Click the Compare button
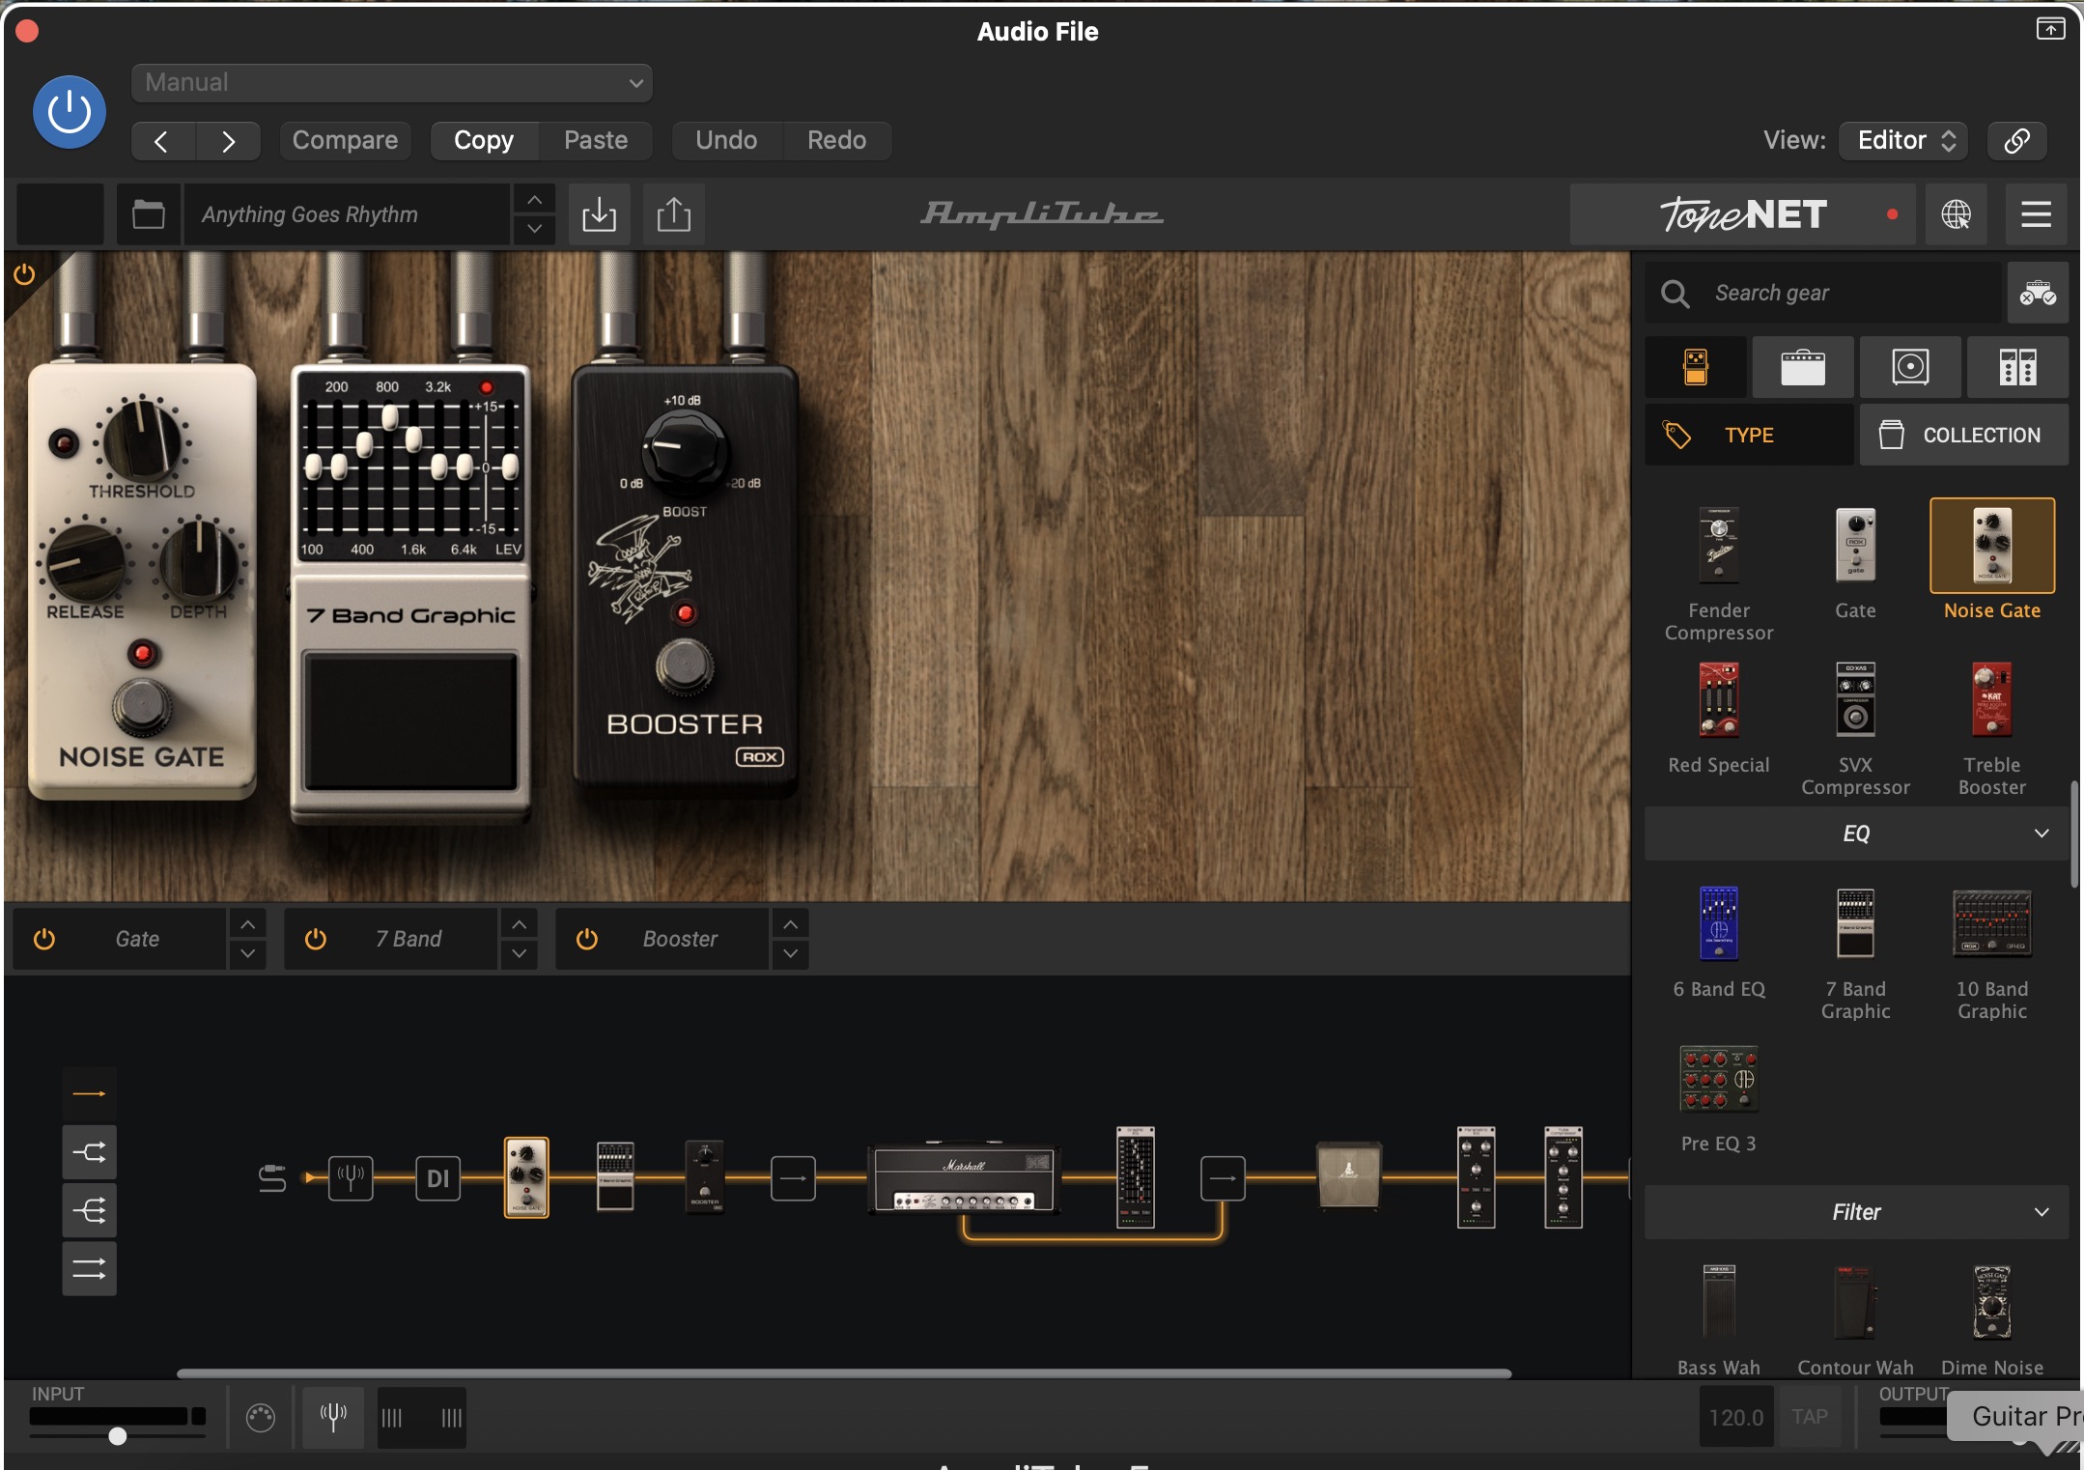 [x=345, y=141]
